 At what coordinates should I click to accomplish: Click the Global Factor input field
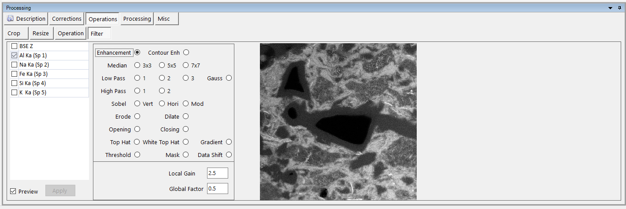[218, 189]
